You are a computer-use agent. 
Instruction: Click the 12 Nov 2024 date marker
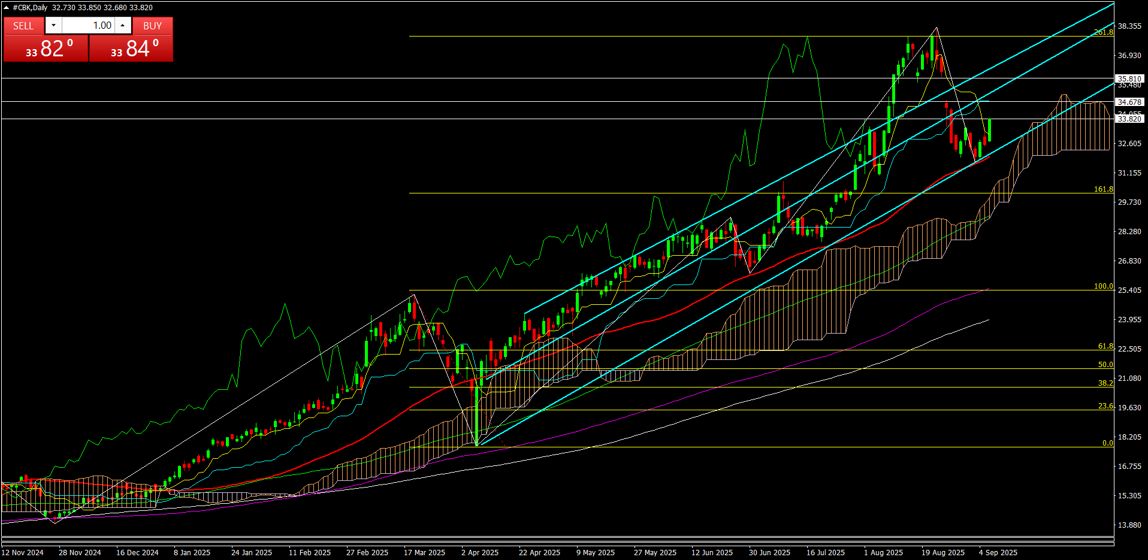23,552
